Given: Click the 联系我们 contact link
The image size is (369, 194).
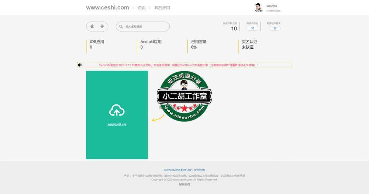Looking at the screenshot, I should click(184, 184).
